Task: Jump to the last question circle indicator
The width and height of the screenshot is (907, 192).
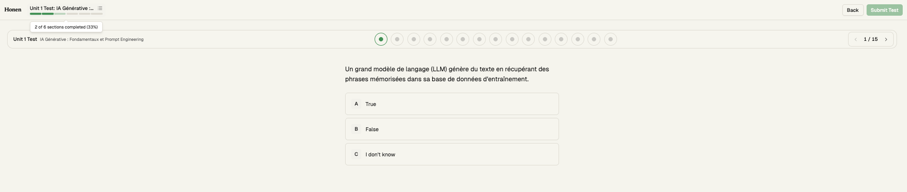Action: [610, 39]
